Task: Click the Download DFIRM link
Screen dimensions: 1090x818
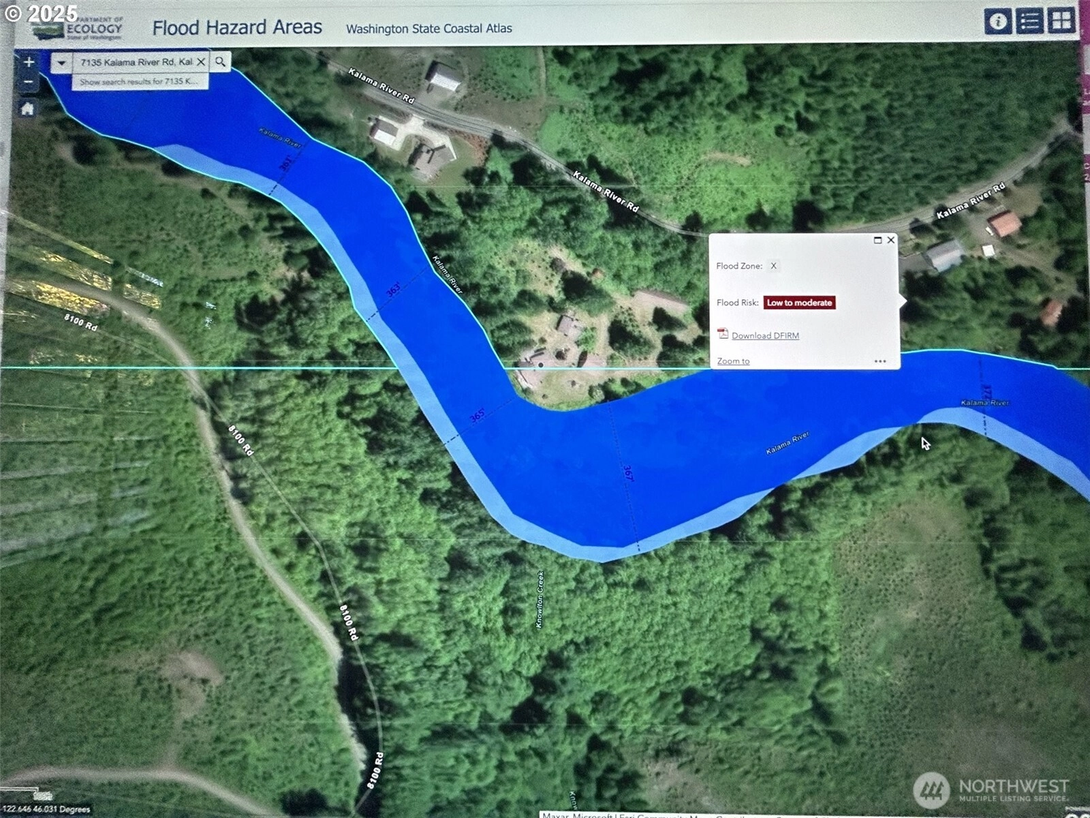Action: (x=765, y=335)
